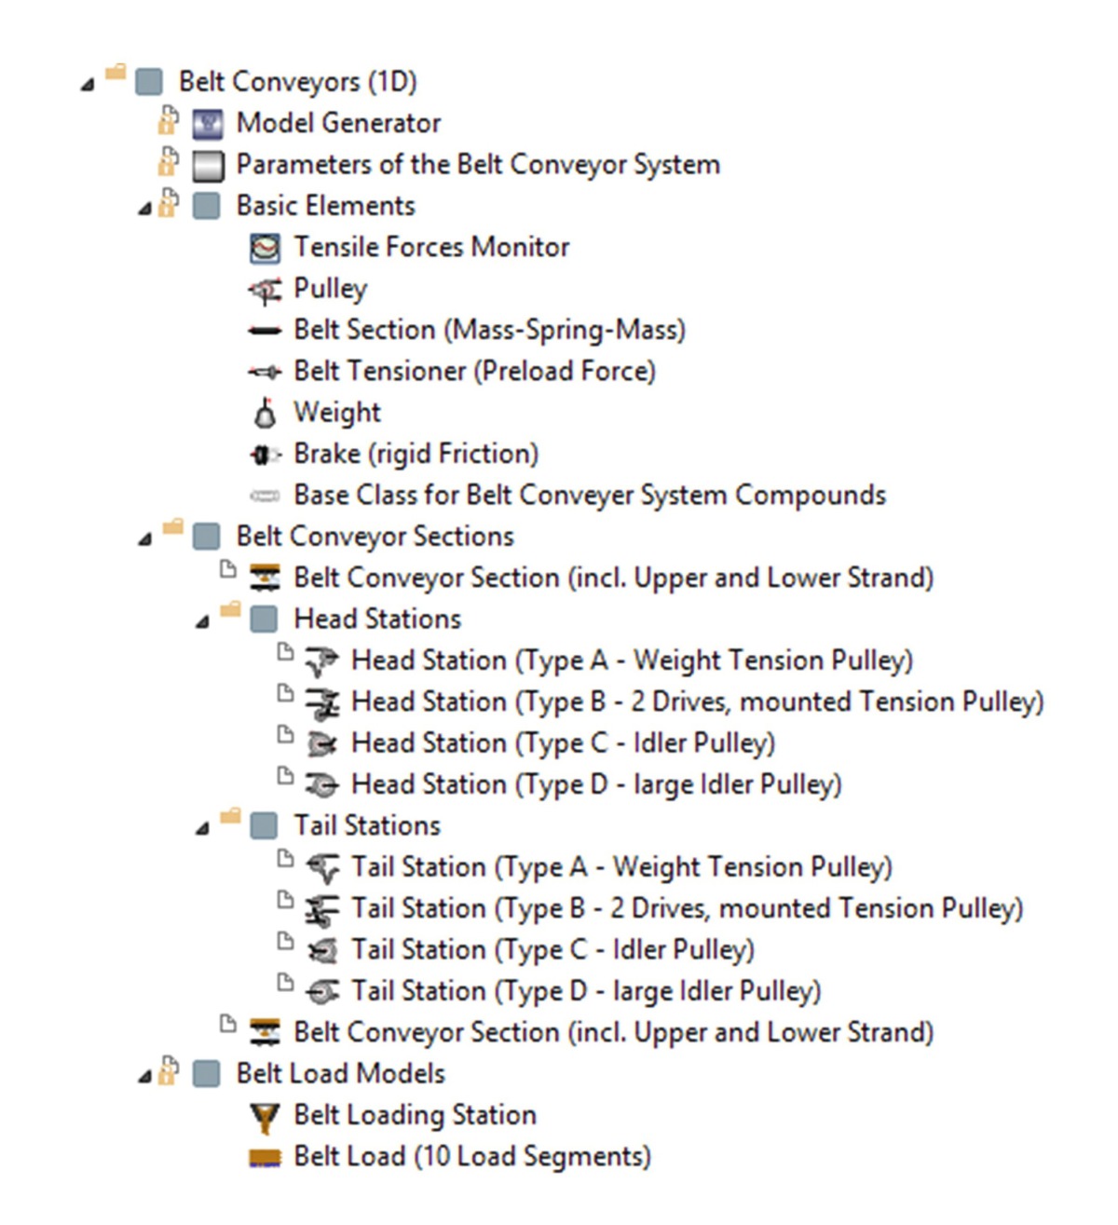Select the Head Stations folder label

(x=377, y=619)
